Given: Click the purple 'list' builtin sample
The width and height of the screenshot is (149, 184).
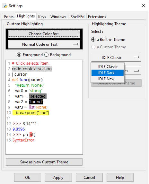Looking at the screenshot, I should click(x=32, y=107).
